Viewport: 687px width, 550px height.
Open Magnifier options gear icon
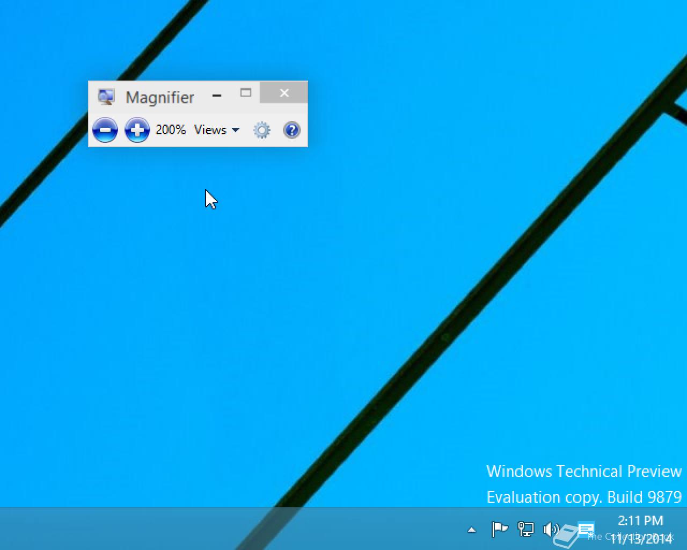(x=262, y=130)
